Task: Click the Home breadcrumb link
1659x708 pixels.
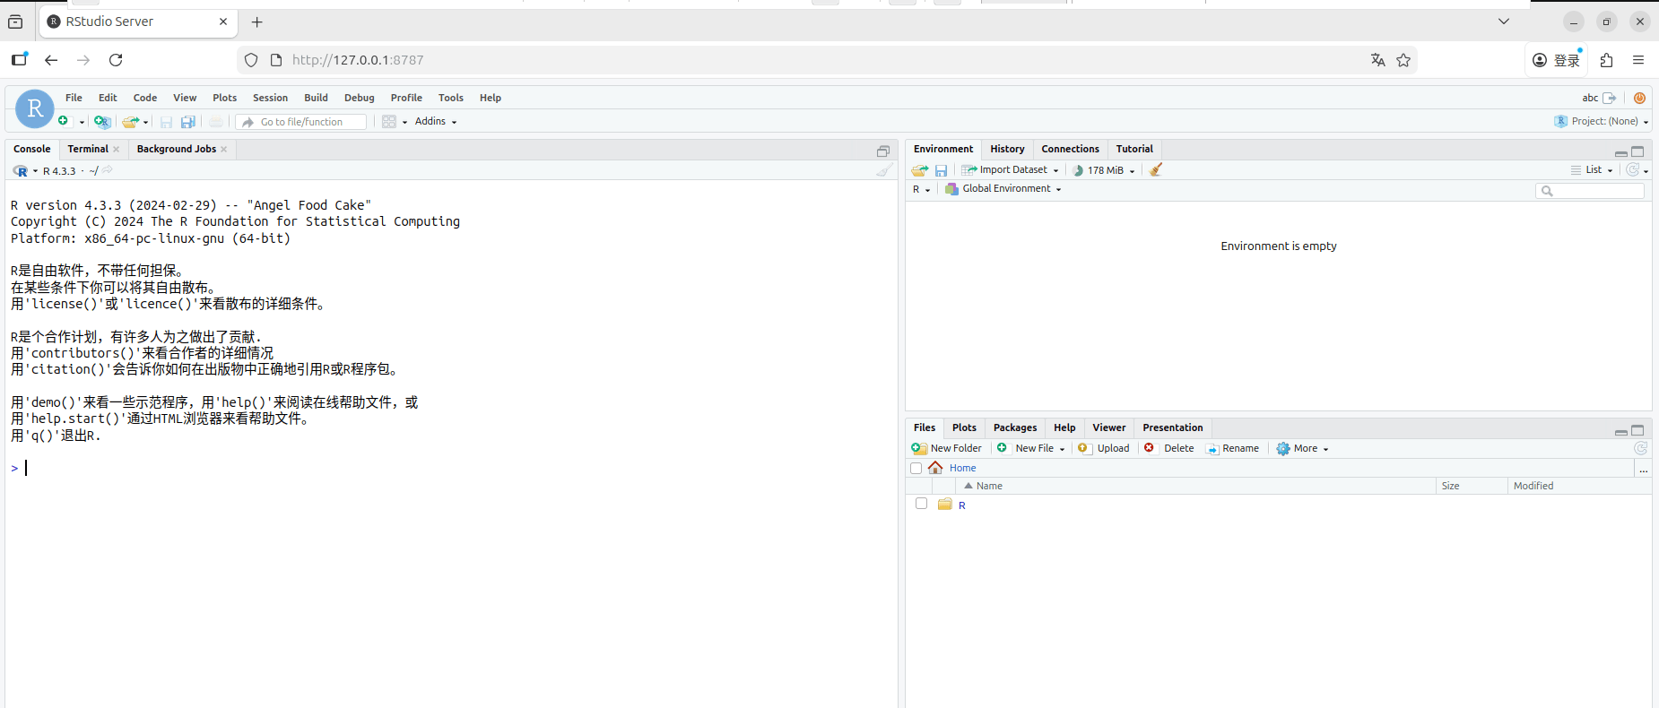Action: [962, 468]
